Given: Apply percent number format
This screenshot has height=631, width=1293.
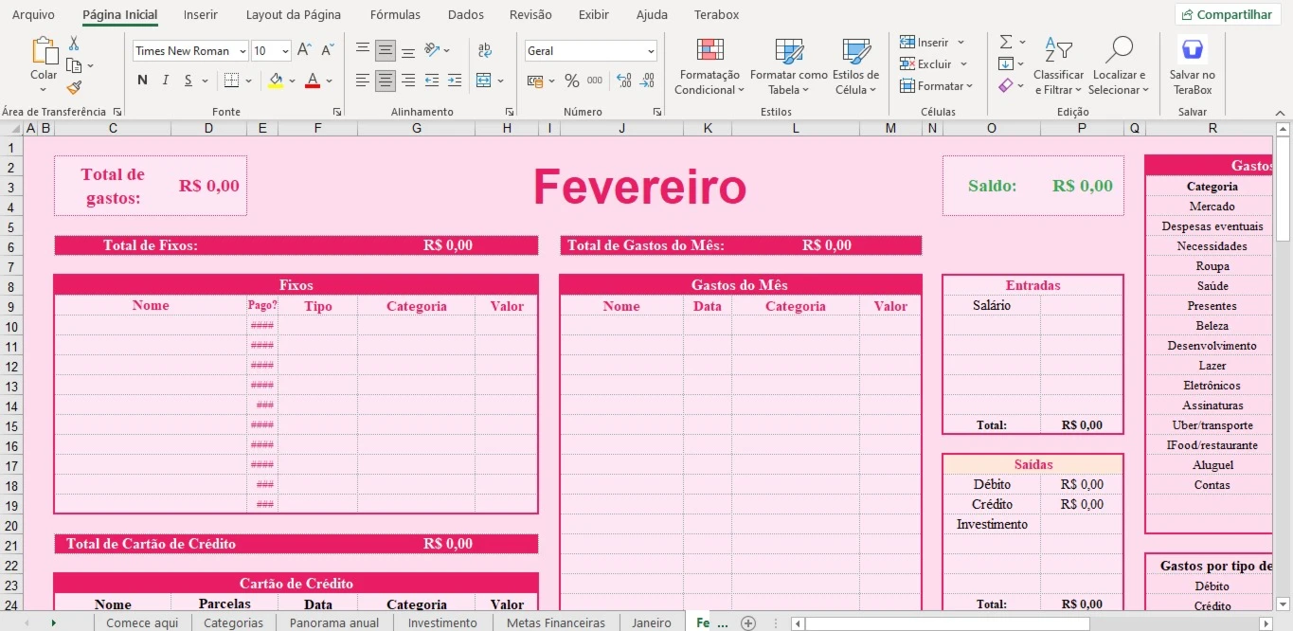Looking at the screenshot, I should click(572, 80).
